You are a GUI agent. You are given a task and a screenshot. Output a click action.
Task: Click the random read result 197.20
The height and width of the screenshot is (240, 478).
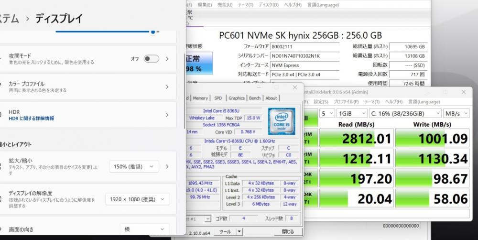click(356, 178)
